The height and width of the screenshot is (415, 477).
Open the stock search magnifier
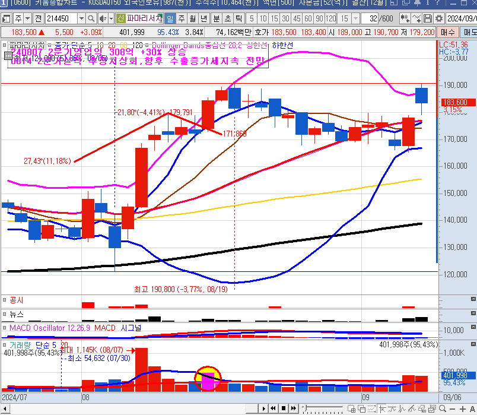click(91, 18)
